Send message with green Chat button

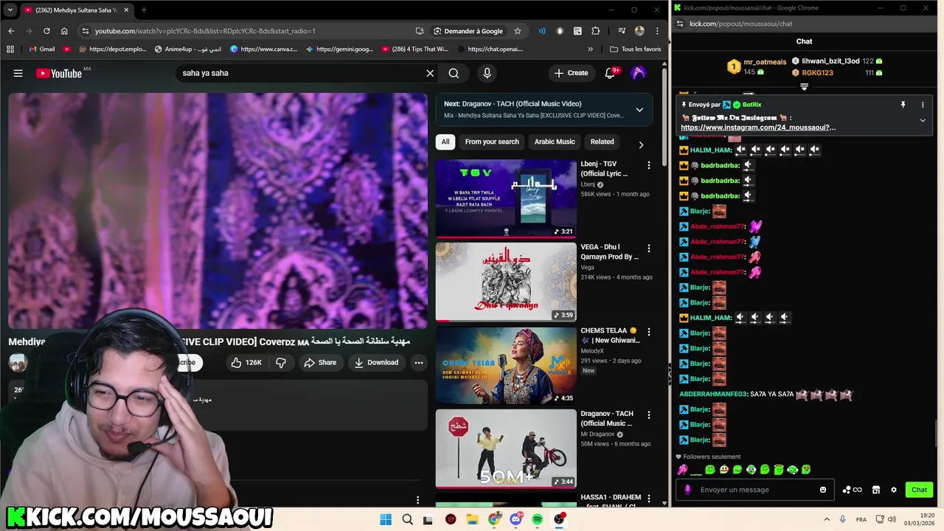[x=919, y=490]
